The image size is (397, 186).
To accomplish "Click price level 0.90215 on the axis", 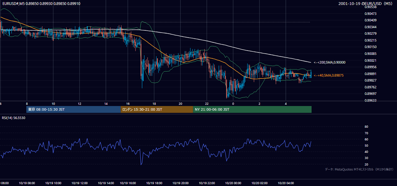I will pyautogui.click(x=370, y=40).
